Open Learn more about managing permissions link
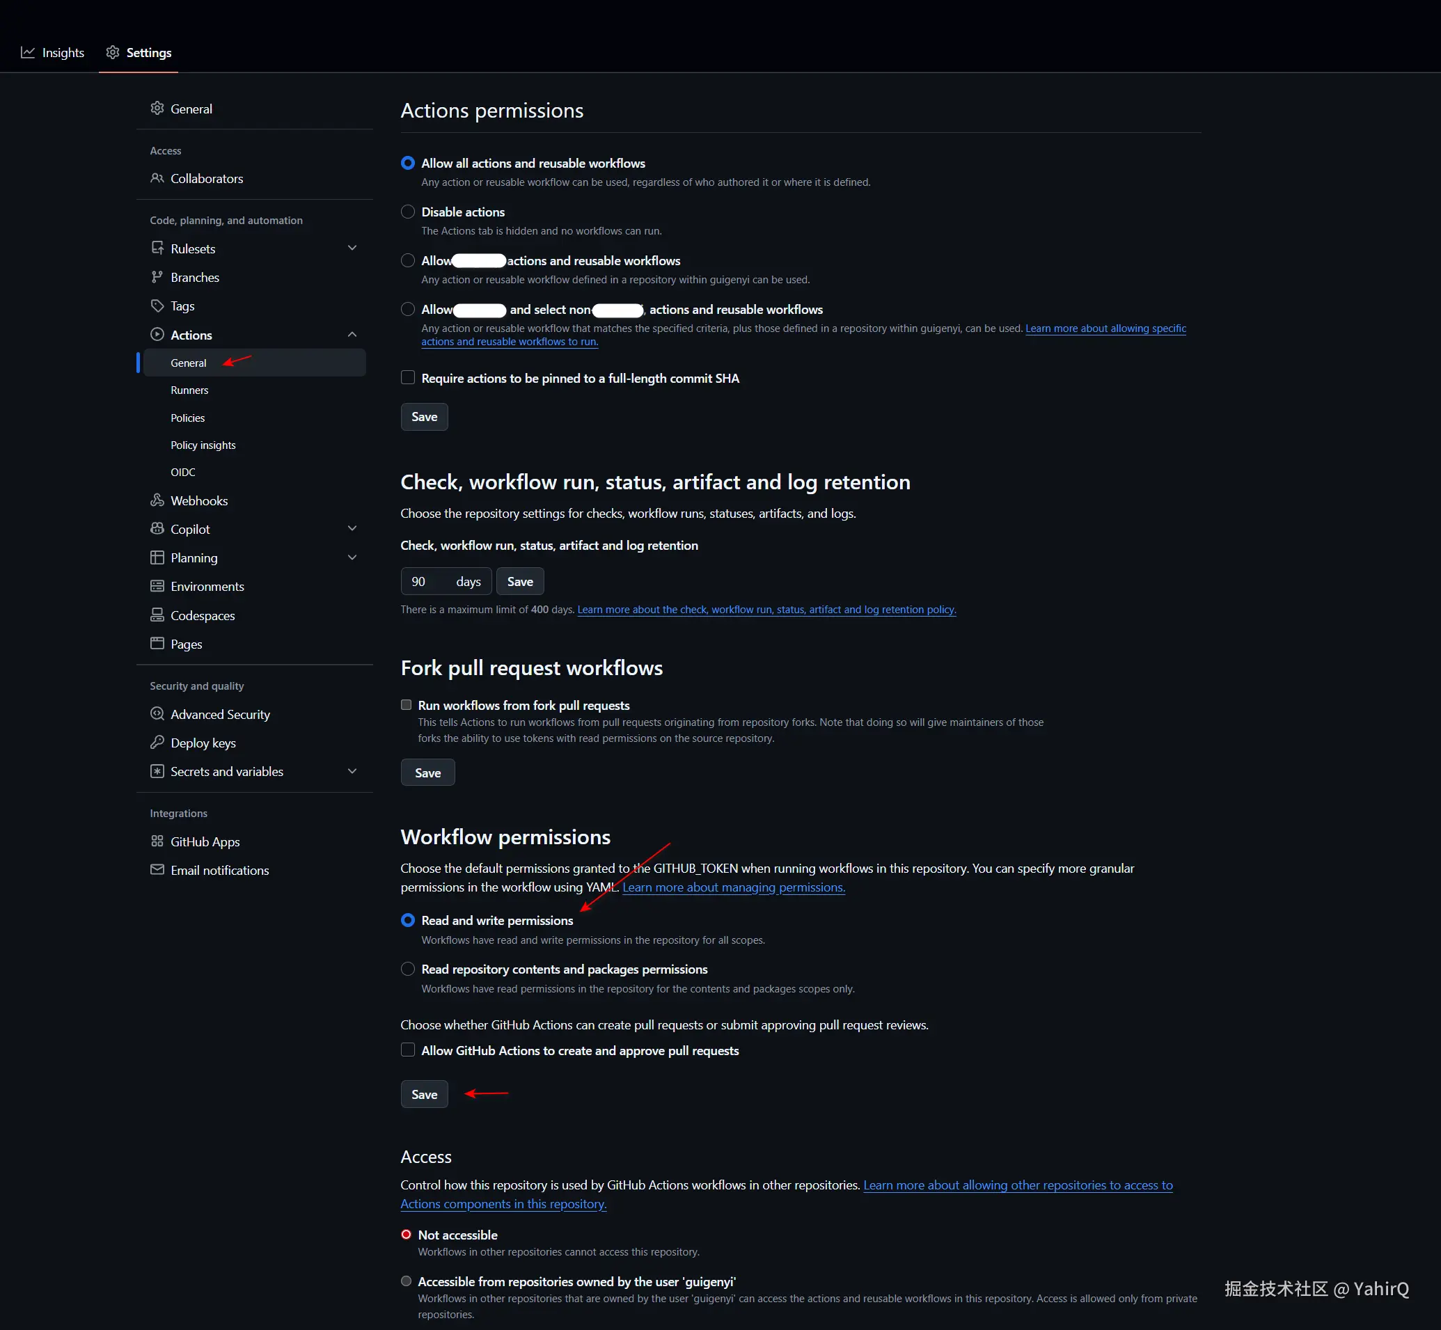The height and width of the screenshot is (1330, 1441). (734, 887)
